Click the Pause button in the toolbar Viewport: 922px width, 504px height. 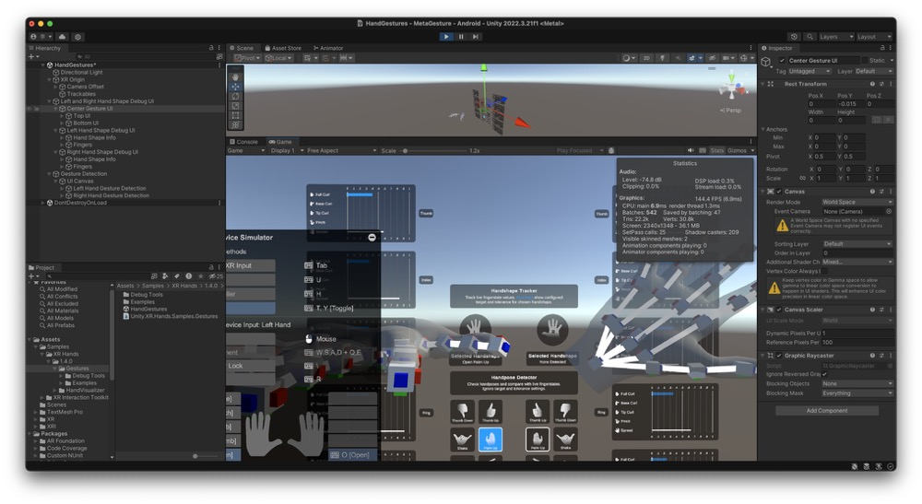pyautogui.click(x=461, y=37)
